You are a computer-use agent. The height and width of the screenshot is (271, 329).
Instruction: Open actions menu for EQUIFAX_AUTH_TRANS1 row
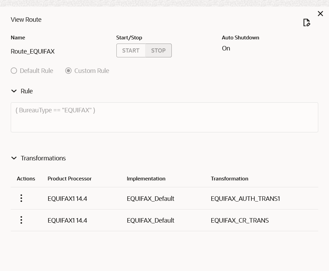[21, 198]
